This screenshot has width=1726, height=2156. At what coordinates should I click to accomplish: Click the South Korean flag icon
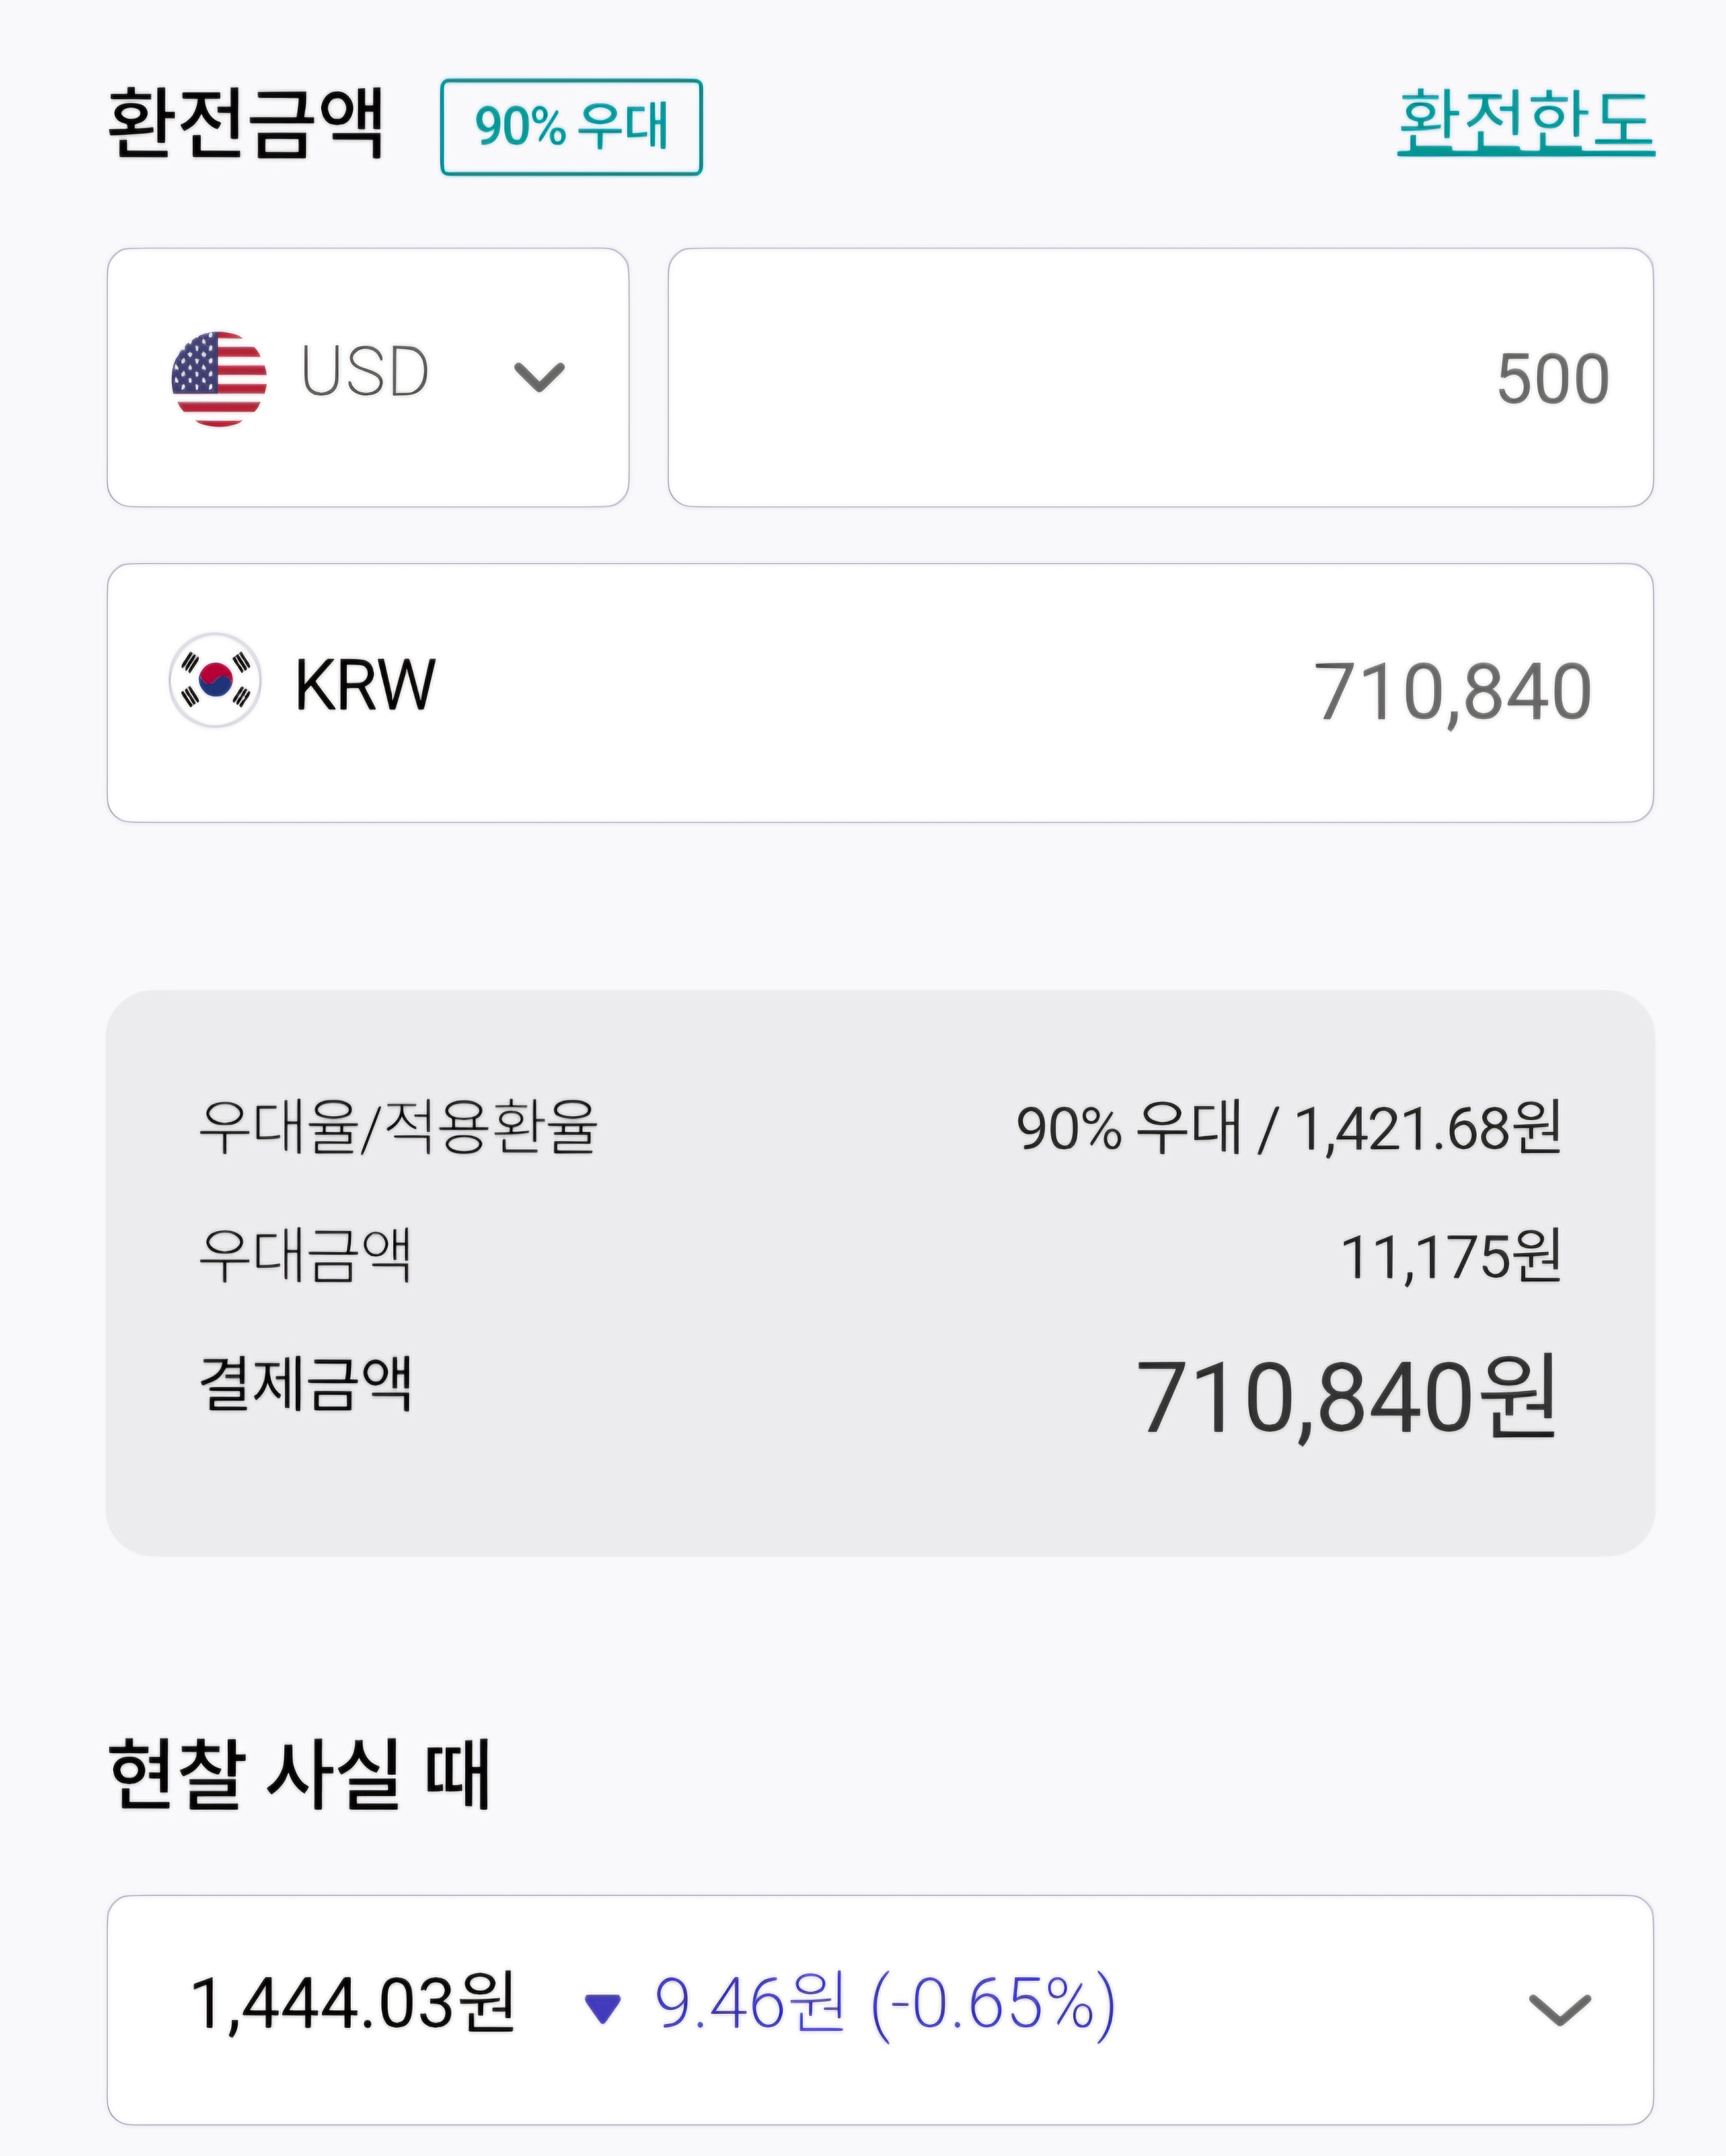(x=215, y=680)
